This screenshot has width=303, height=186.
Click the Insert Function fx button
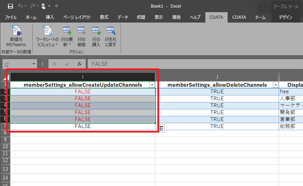pyautogui.click(x=80, y=64)
